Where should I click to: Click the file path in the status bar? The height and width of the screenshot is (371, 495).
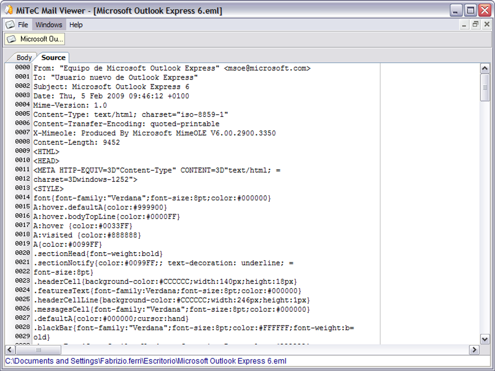[146, 361]
